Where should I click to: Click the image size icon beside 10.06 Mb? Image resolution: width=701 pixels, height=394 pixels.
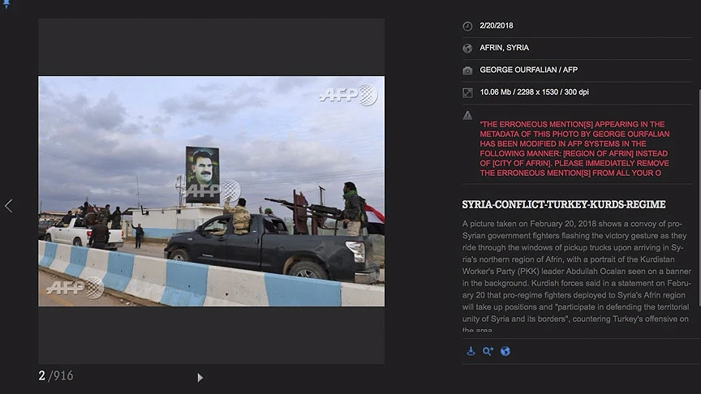click(x=467, y=92)
